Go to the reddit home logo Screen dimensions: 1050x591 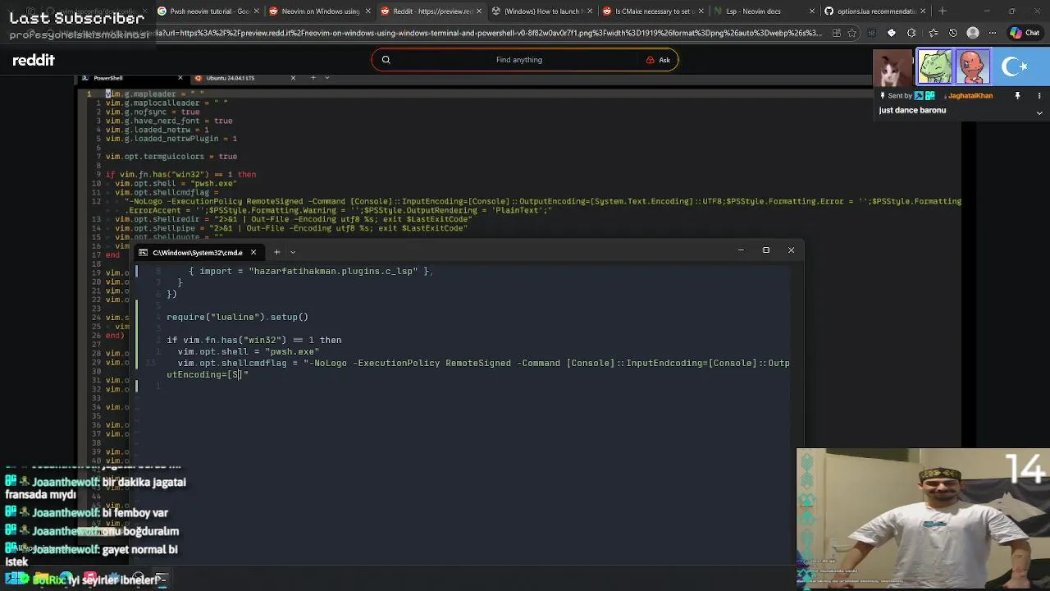[x=34, y=60]
